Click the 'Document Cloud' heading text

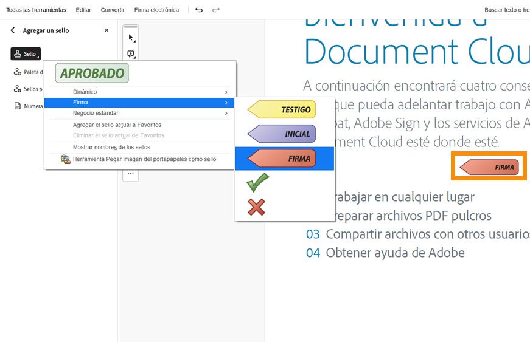point(417,52)
